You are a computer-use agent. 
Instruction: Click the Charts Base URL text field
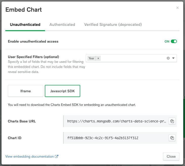[116, 121]
